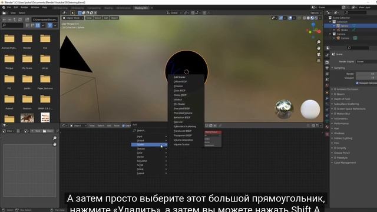Image resolution: width=377 pixels, height=212 pixels.
Task: Select Transparent BSDF shader
Action: pyautogui.click(x=186, y=135)
